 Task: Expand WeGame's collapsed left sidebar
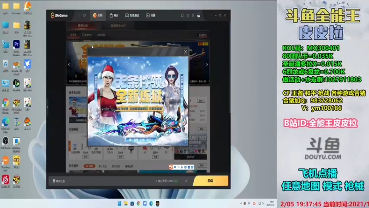pos(48,107)
